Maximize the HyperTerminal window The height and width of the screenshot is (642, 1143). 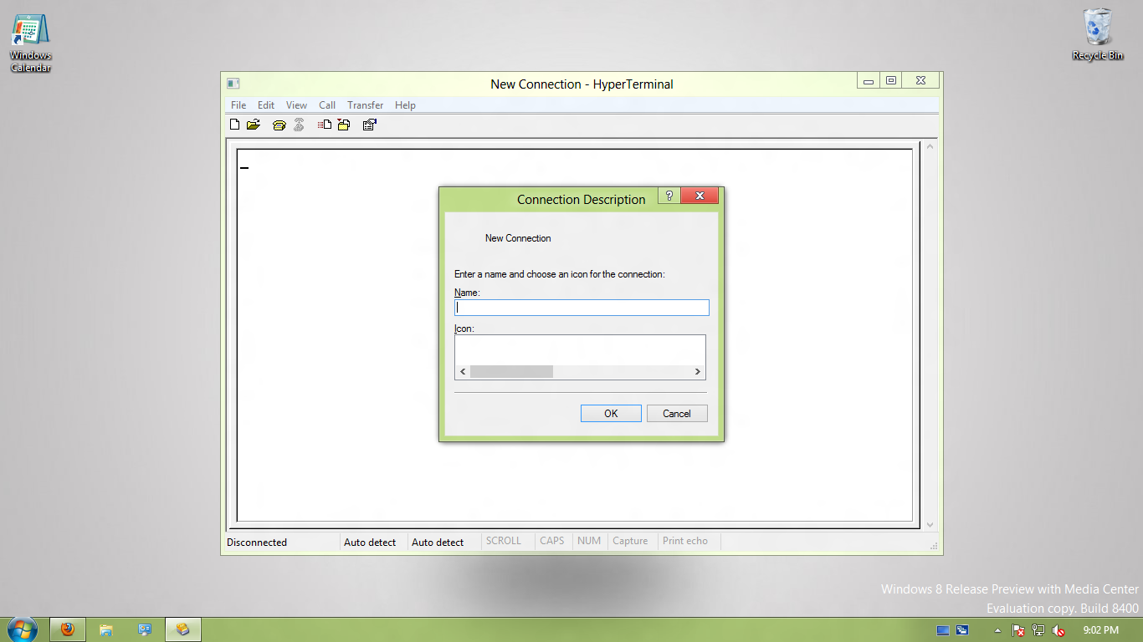891,80
